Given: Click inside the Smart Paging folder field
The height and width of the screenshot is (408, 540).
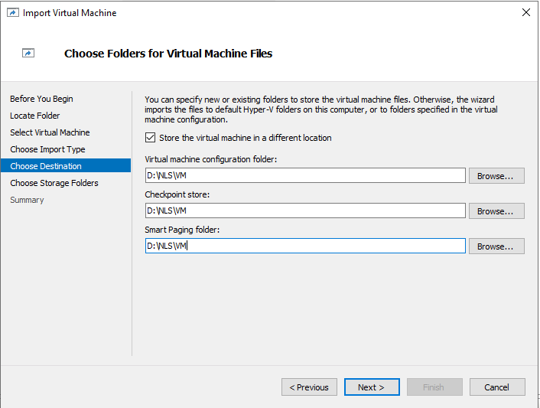Looking at the screenshot, I should (x=304, y=246).
